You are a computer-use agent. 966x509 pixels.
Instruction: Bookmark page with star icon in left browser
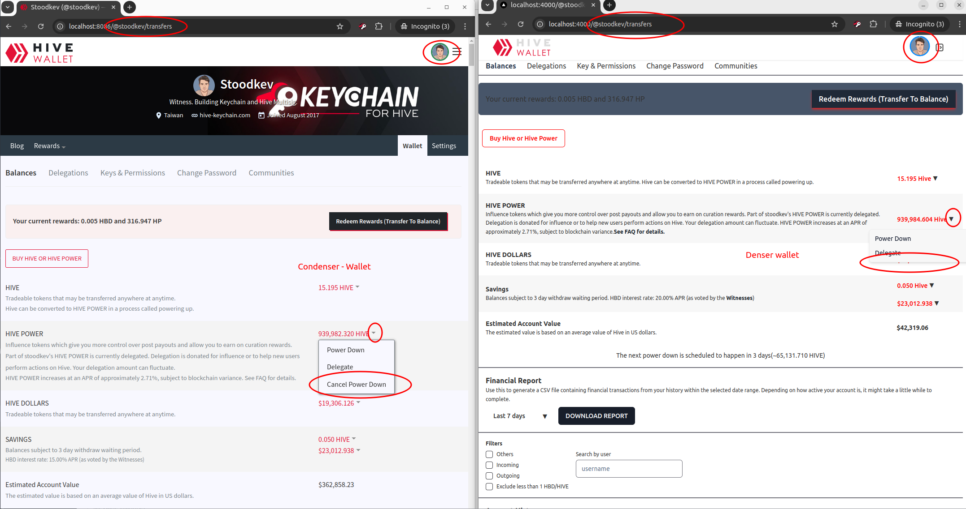pos(340,26)
